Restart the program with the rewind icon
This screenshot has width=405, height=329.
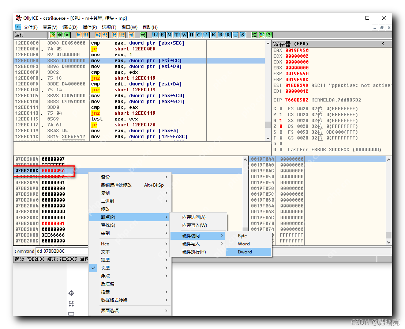click(x=59, y=35)
